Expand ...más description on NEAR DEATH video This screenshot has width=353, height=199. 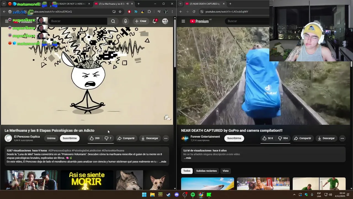(x=187, y=158)
